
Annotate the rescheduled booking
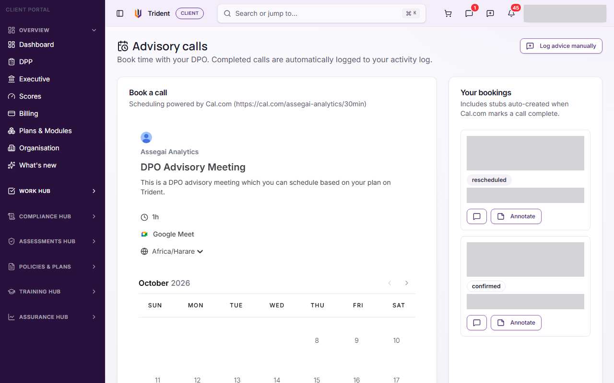pos(516,216)
